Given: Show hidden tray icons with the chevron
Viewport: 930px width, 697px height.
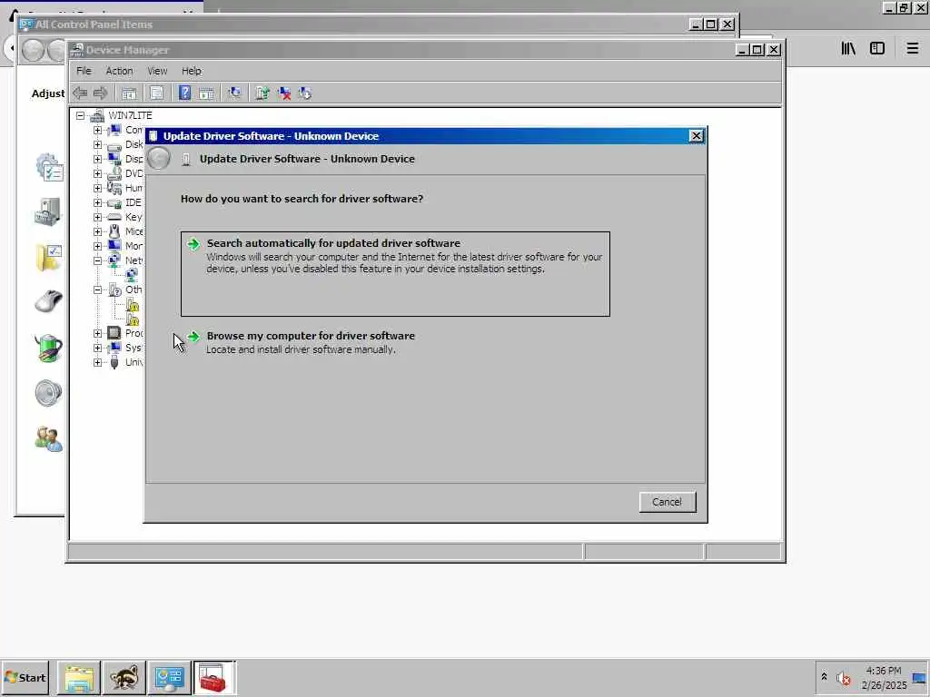Looking at the screenshot, I should pyautogui.click(x=824, y=677).
